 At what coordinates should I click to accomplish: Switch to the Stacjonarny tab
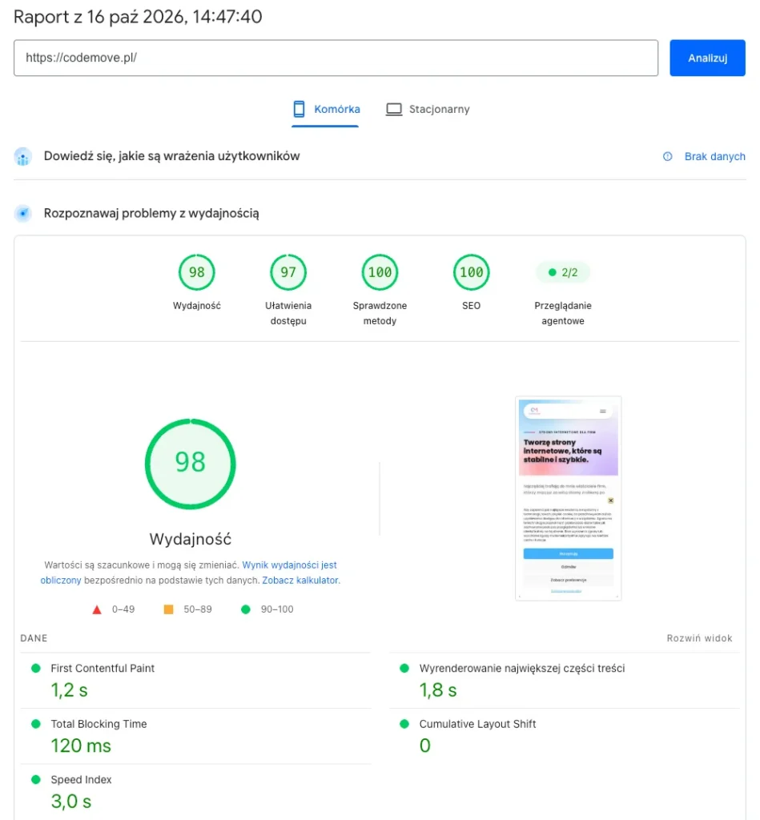(x=428, y=109)
